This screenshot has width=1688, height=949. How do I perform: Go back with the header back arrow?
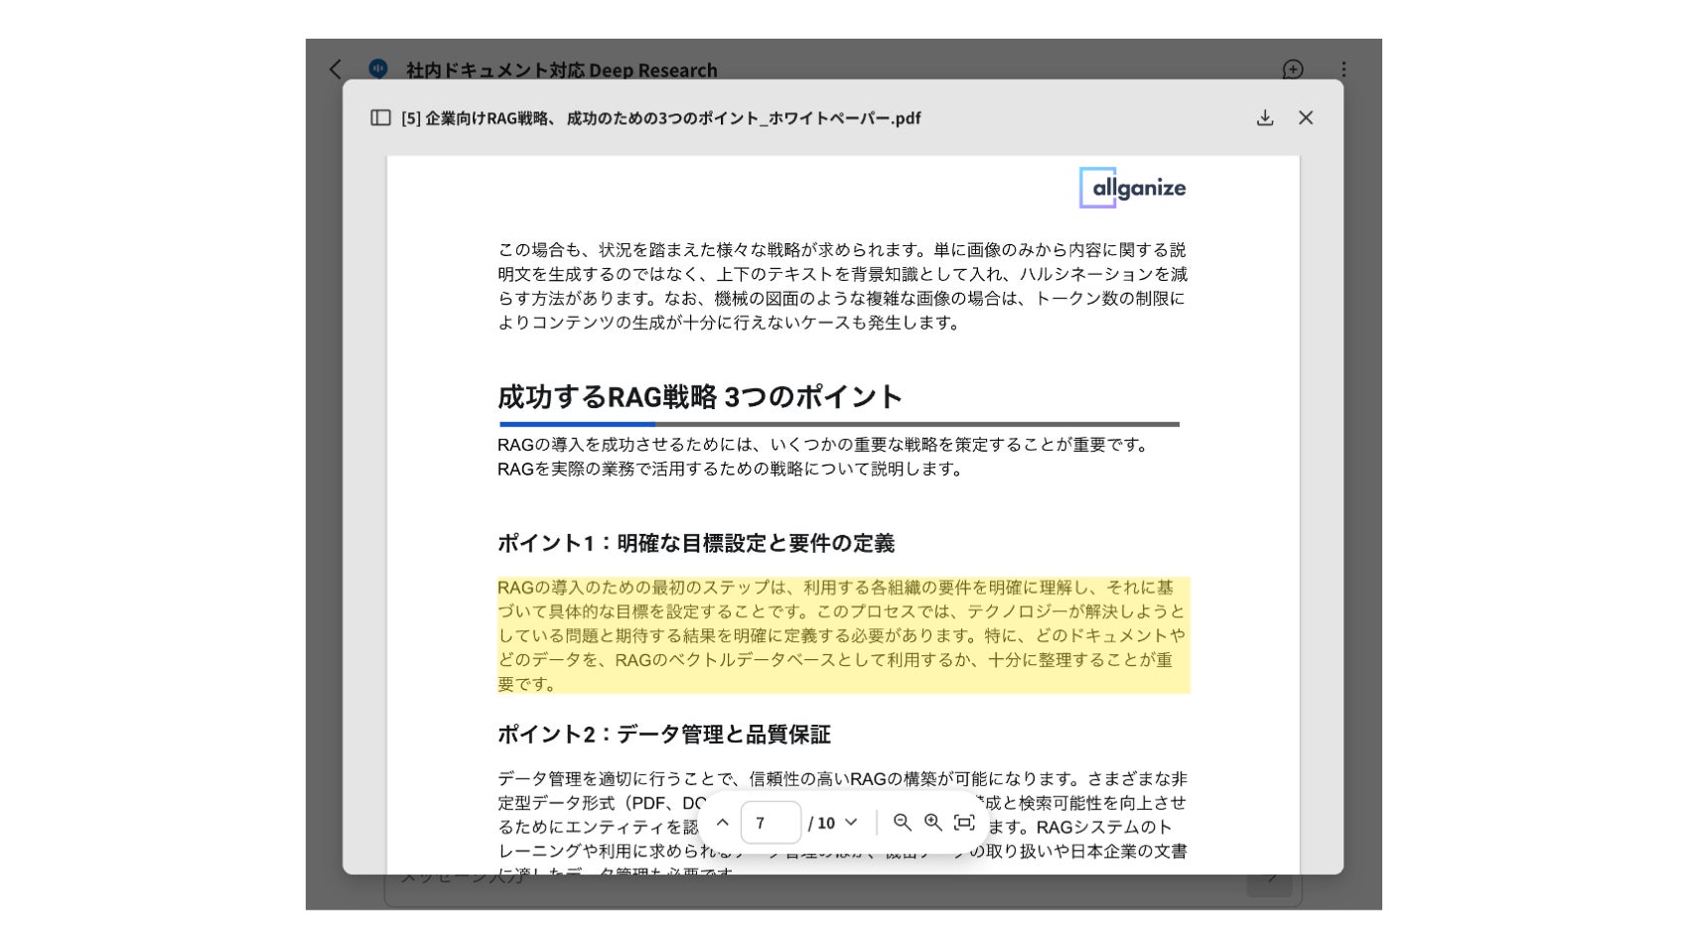(336, 69)
